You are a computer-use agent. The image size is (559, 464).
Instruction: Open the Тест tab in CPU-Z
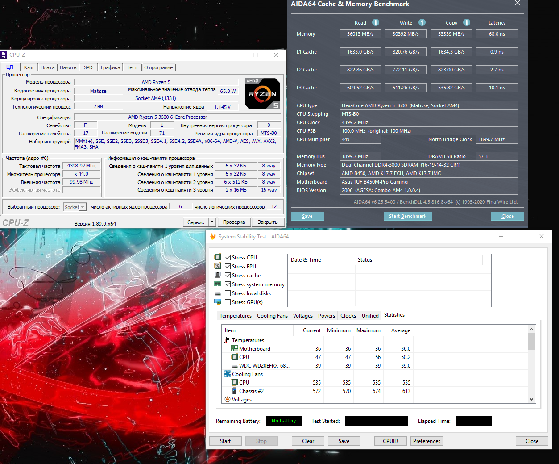132,67
